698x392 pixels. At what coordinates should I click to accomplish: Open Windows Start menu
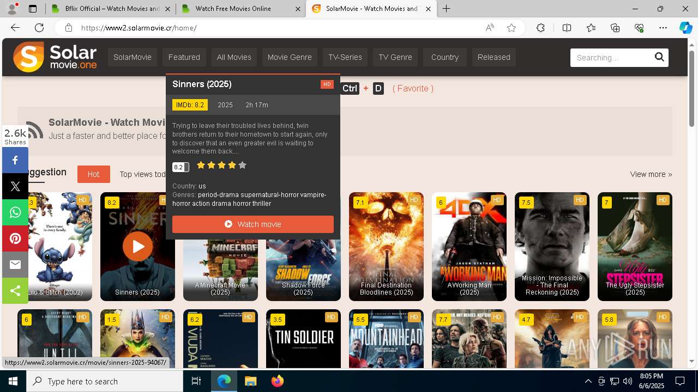13,381
